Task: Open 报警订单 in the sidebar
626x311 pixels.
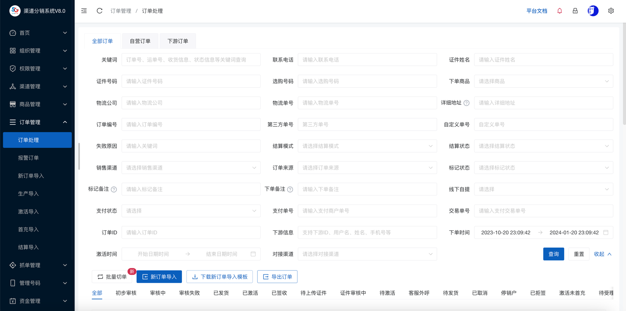Action: pyautogui.click(x=28, y=158)
